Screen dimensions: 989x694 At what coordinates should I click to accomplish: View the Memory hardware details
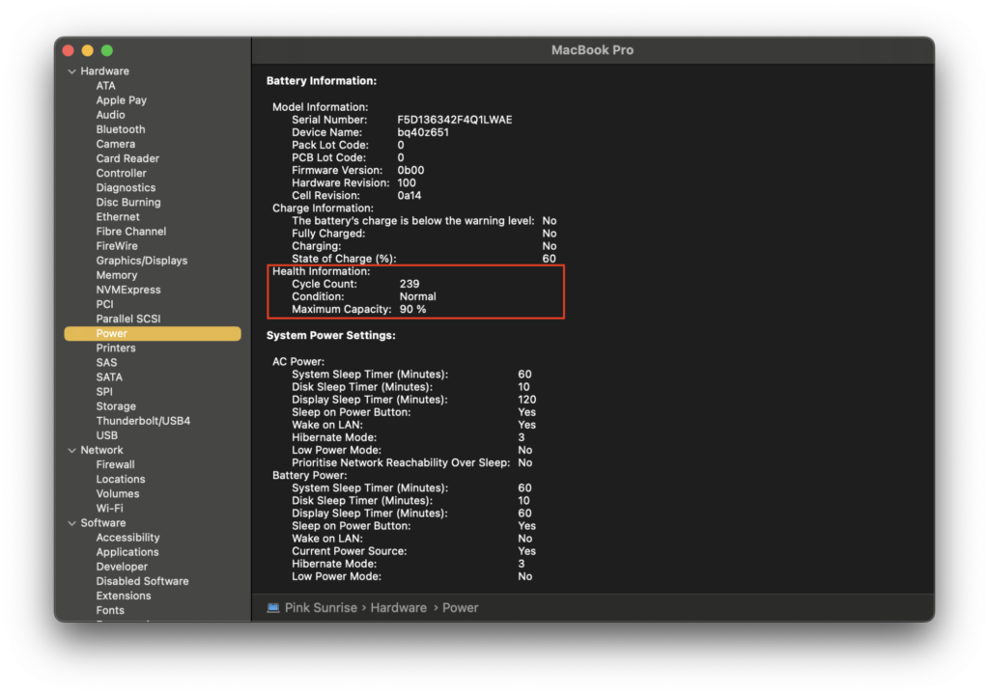pos(116,275)
